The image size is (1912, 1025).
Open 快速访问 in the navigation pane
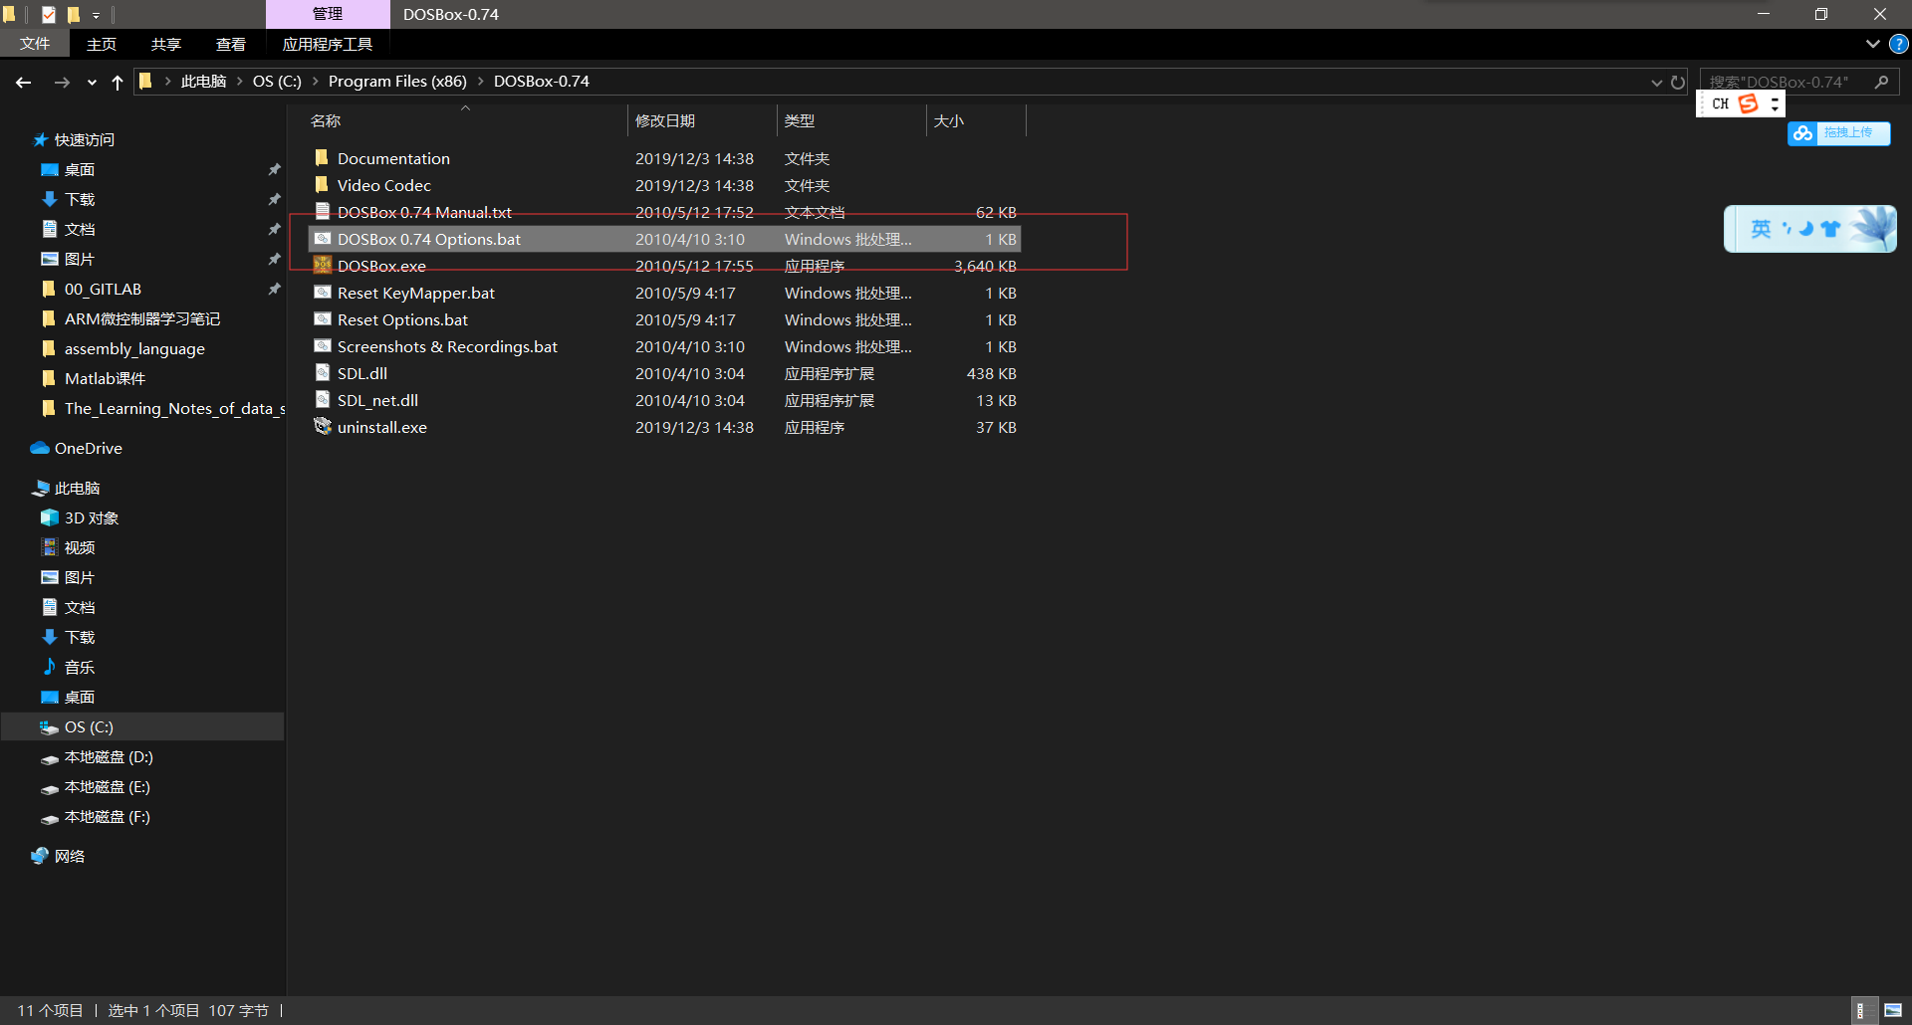coord(85,140)
